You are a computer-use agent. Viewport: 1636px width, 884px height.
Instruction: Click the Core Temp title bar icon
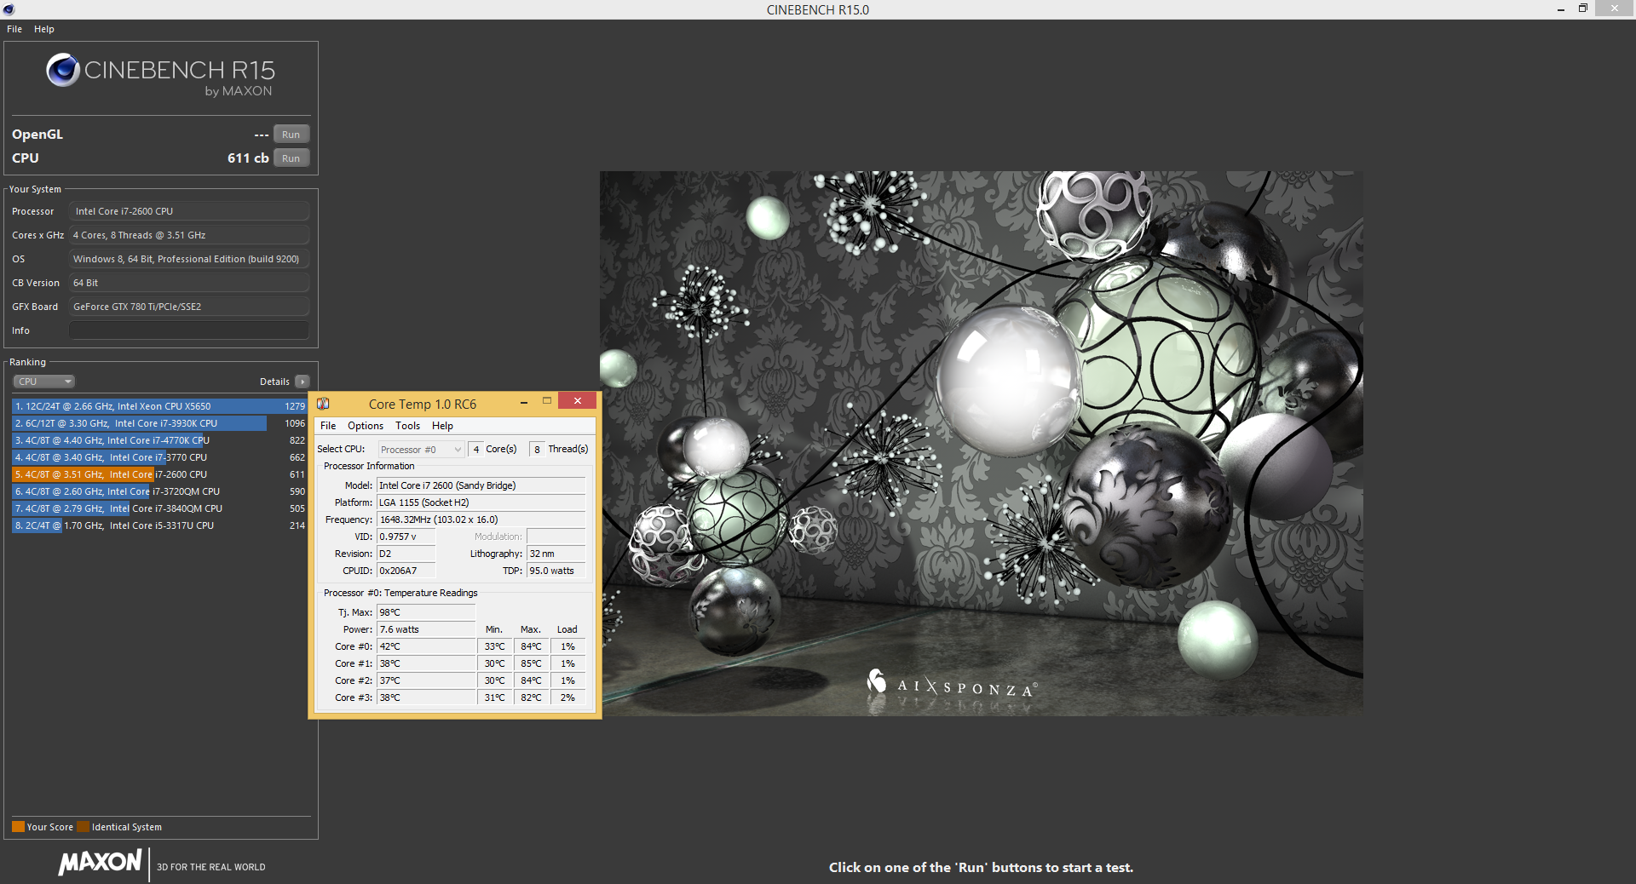tap(323, 404)
